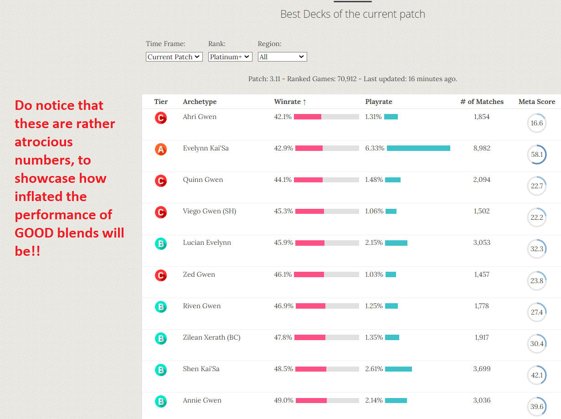This screenshot has width=561, height=419.
Task: Click the 58.1 meta score ring
Action: click(537, 155)
